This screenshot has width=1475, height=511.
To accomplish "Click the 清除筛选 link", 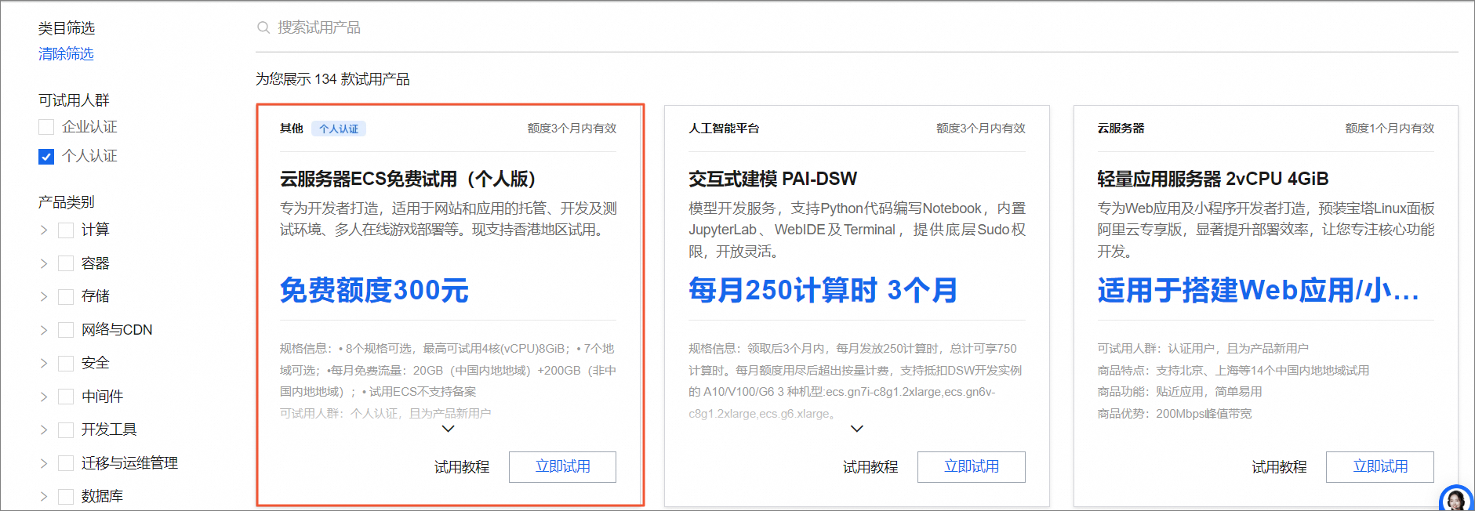I will (x=66, y=54).
